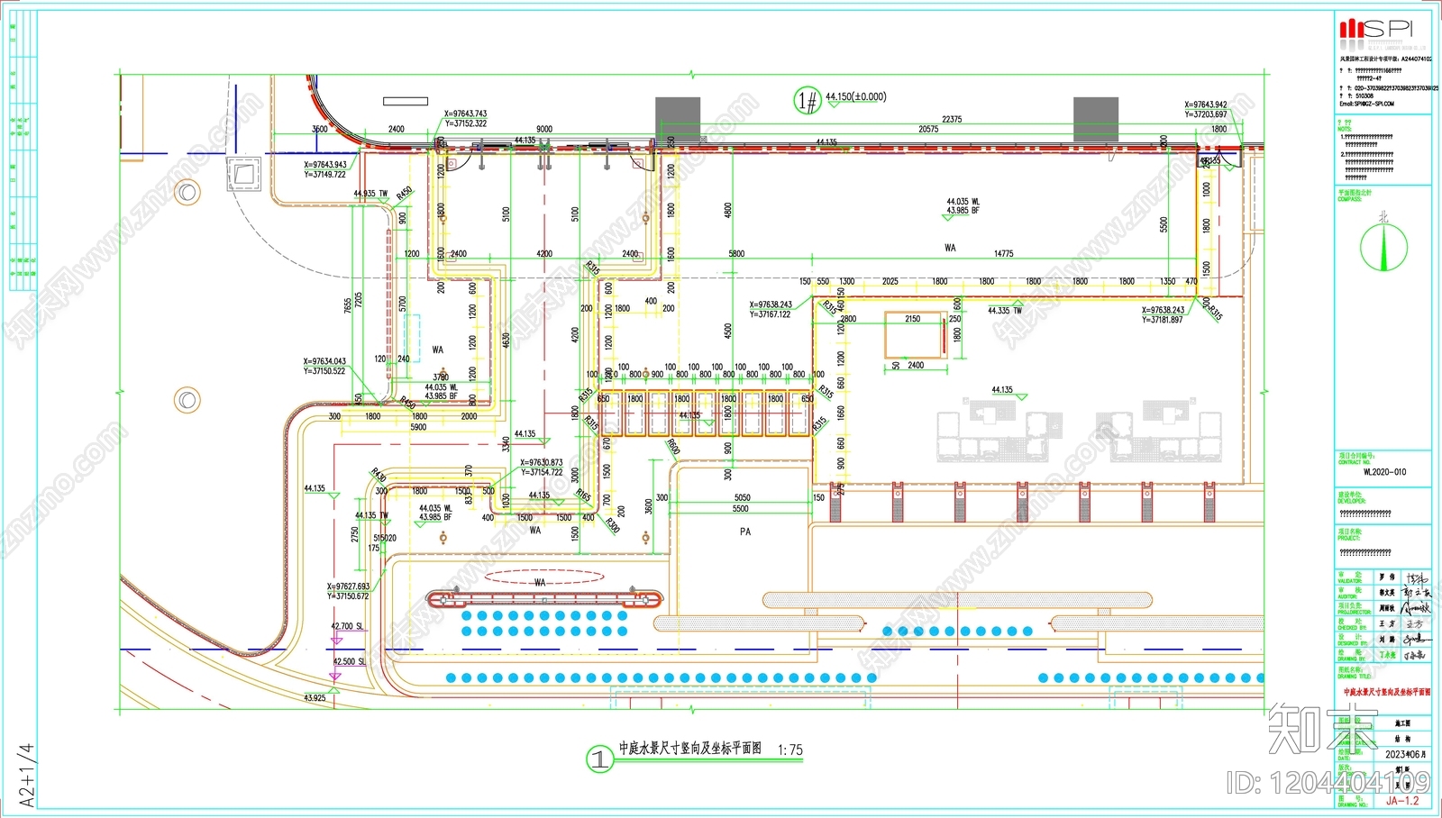Image resolution: width=1442 pixels, height=818 pixels.
Task: Click contract number WL2020-010
Action: 1384,472
